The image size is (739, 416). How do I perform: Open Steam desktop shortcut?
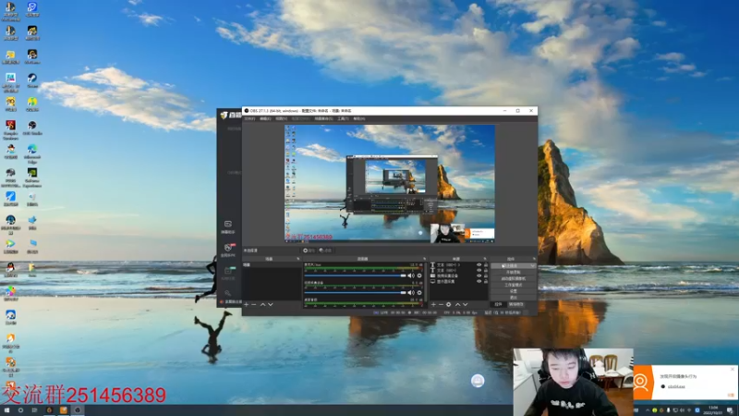[32, 80]
